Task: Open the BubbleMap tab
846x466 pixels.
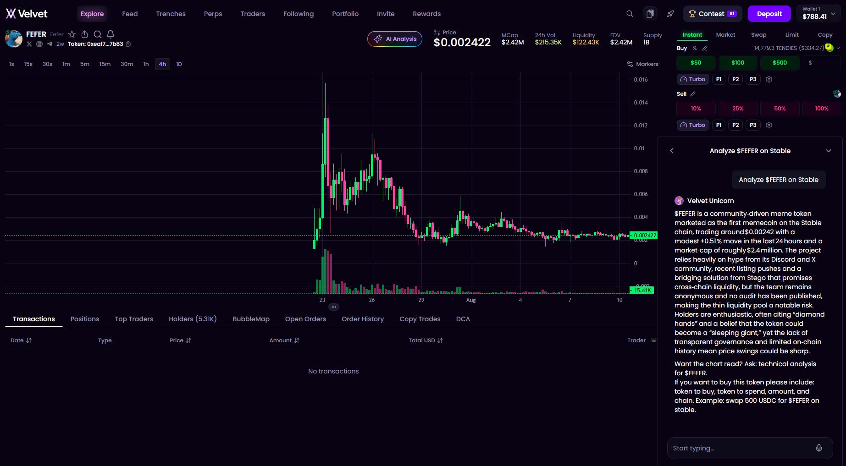Action: click(x=251, y=319)
